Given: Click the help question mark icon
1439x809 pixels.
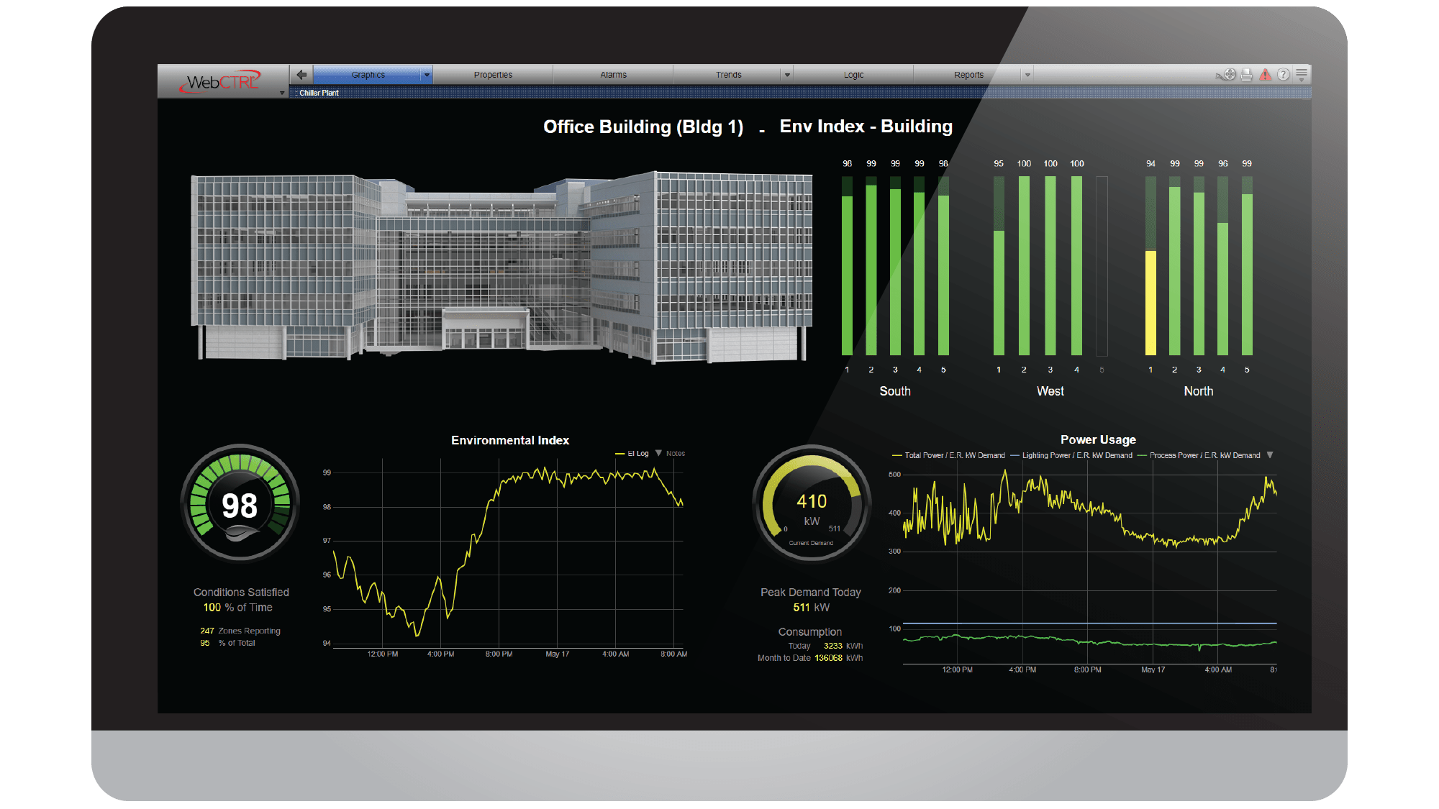Looking at the screenshot, I should click(1284, 74).
